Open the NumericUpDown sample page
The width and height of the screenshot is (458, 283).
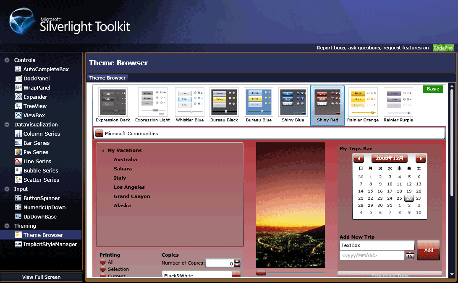pyautogui.click(x=44, y=208)
